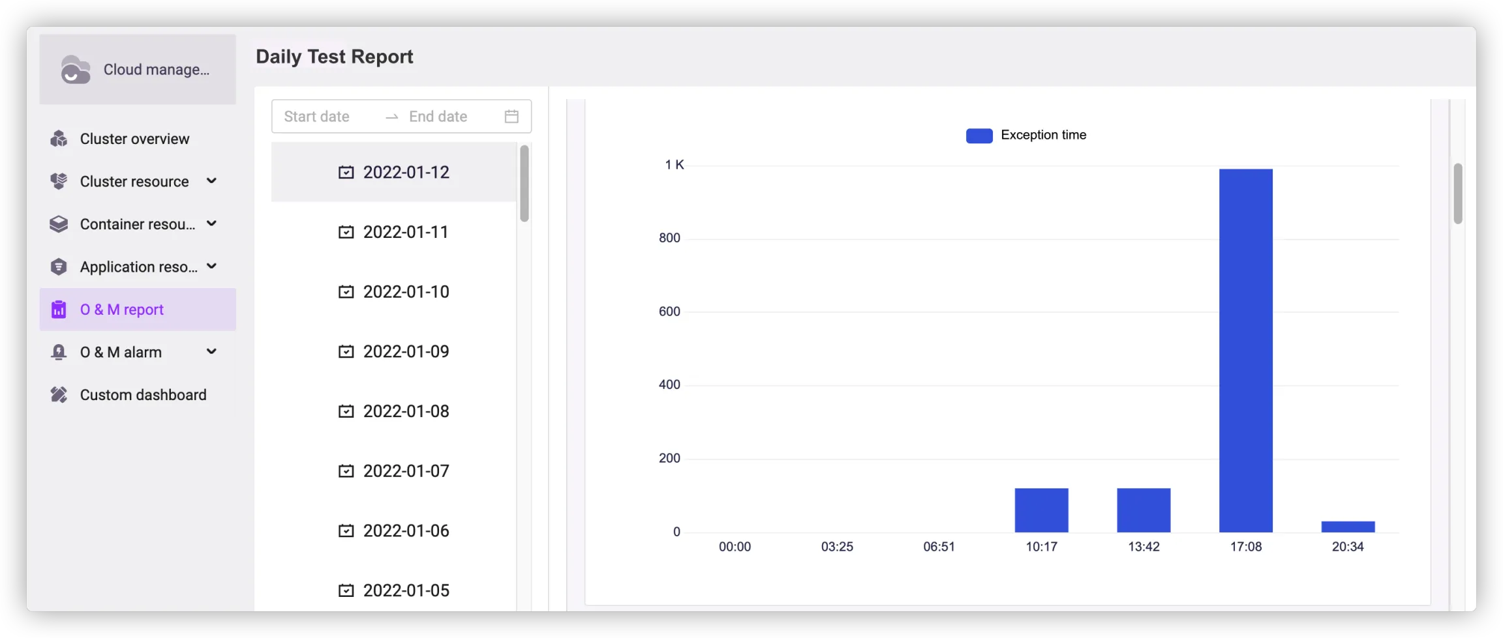Click the 17:08 exception time bar

(1245, 351)
